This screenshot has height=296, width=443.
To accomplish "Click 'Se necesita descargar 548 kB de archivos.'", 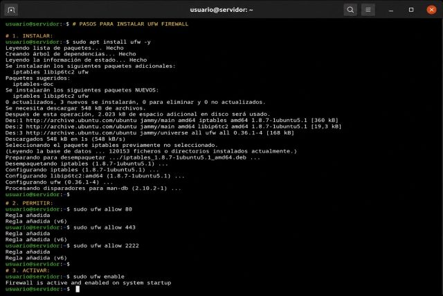I will pyautogui.click(x=75, y=108).
